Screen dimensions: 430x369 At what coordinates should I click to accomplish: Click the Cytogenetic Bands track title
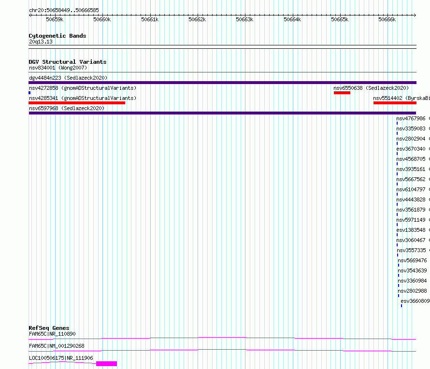[57, 36]
